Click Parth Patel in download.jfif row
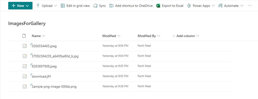The height and width of the screenshot is (99, 258). coord(144,76)
